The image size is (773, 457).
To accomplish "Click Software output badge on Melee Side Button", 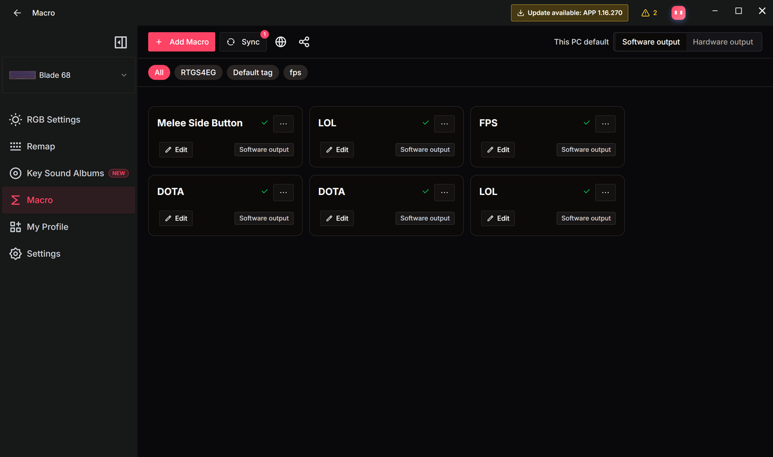I will 264,150.
